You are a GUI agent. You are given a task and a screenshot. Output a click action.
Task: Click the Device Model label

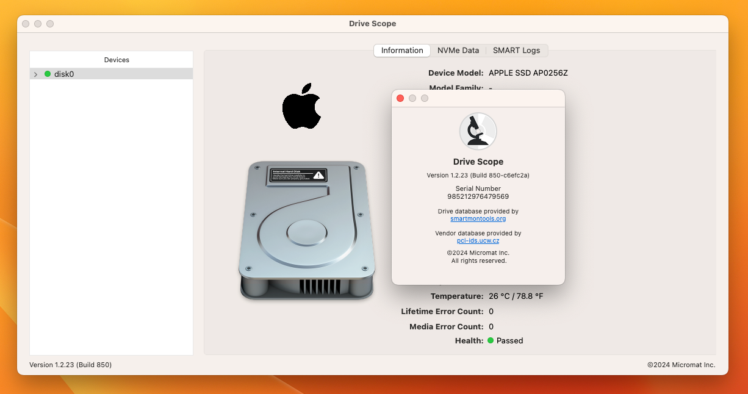click(x=456, y=73)
